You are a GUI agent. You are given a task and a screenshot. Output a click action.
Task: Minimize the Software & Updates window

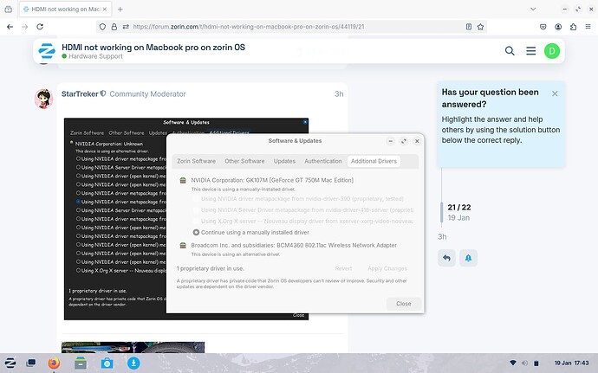[390, 141]
